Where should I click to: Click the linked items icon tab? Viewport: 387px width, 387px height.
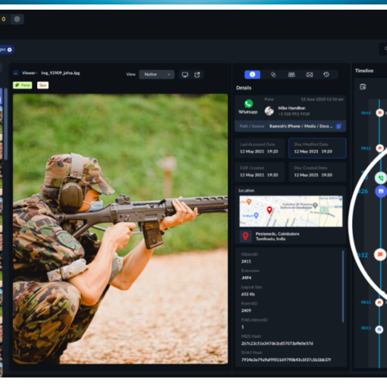273,74
